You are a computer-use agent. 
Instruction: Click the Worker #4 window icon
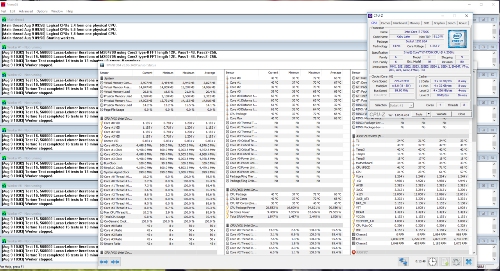coord(4,130)
